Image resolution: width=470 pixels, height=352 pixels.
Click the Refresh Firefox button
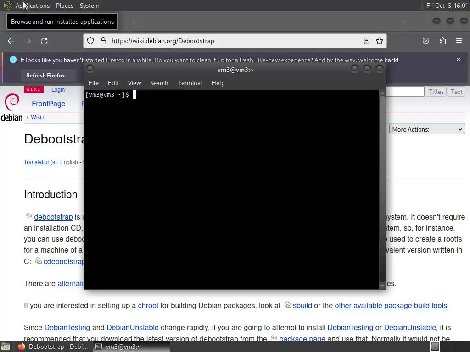(x=48, y=76)
